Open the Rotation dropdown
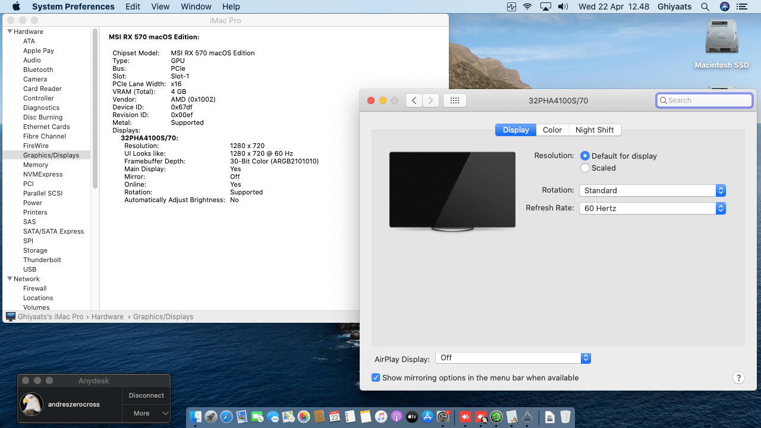Screen dimensions: 761x428 tap(652, 191)
